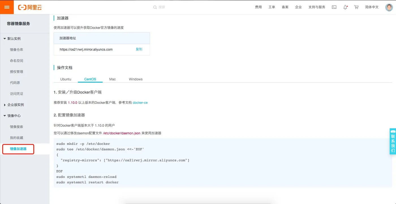Image resolution: width=396 pixels, height=204 pixels.
Task: Click the /etc/docker/daemon.json red path text
Action: (122, 133)
